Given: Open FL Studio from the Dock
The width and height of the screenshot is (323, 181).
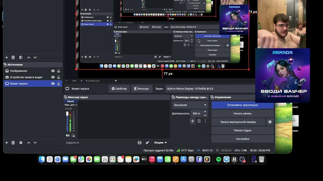Looking at the screenshot, I should [207, 159].
